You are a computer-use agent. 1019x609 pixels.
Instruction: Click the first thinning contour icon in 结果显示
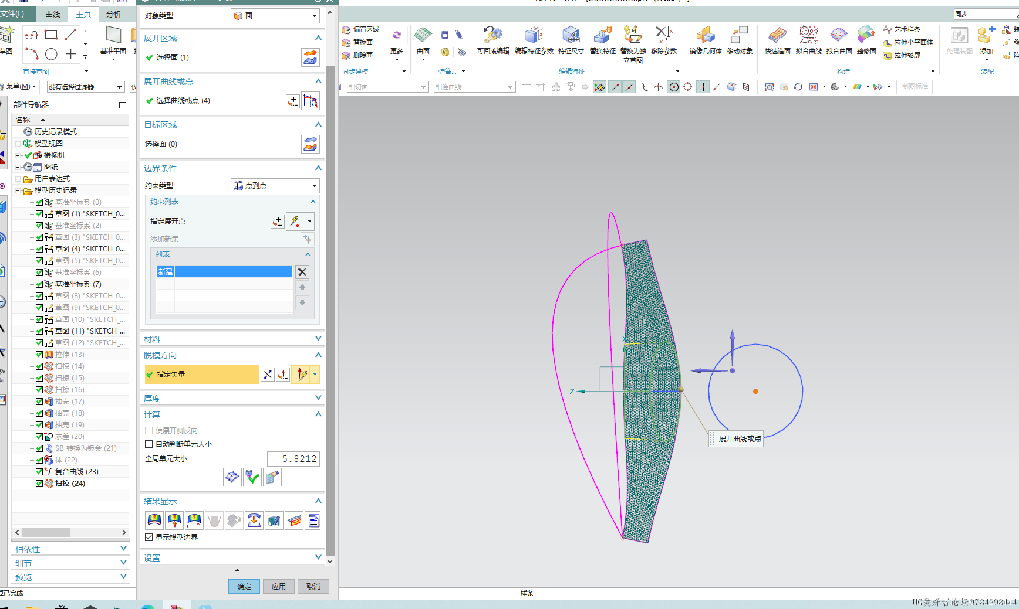154,520
